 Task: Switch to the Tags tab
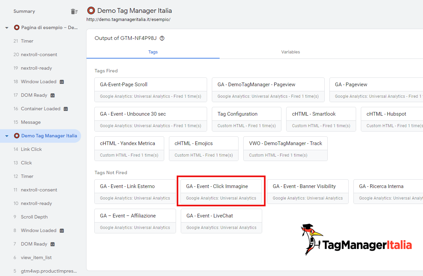point(153,52)
